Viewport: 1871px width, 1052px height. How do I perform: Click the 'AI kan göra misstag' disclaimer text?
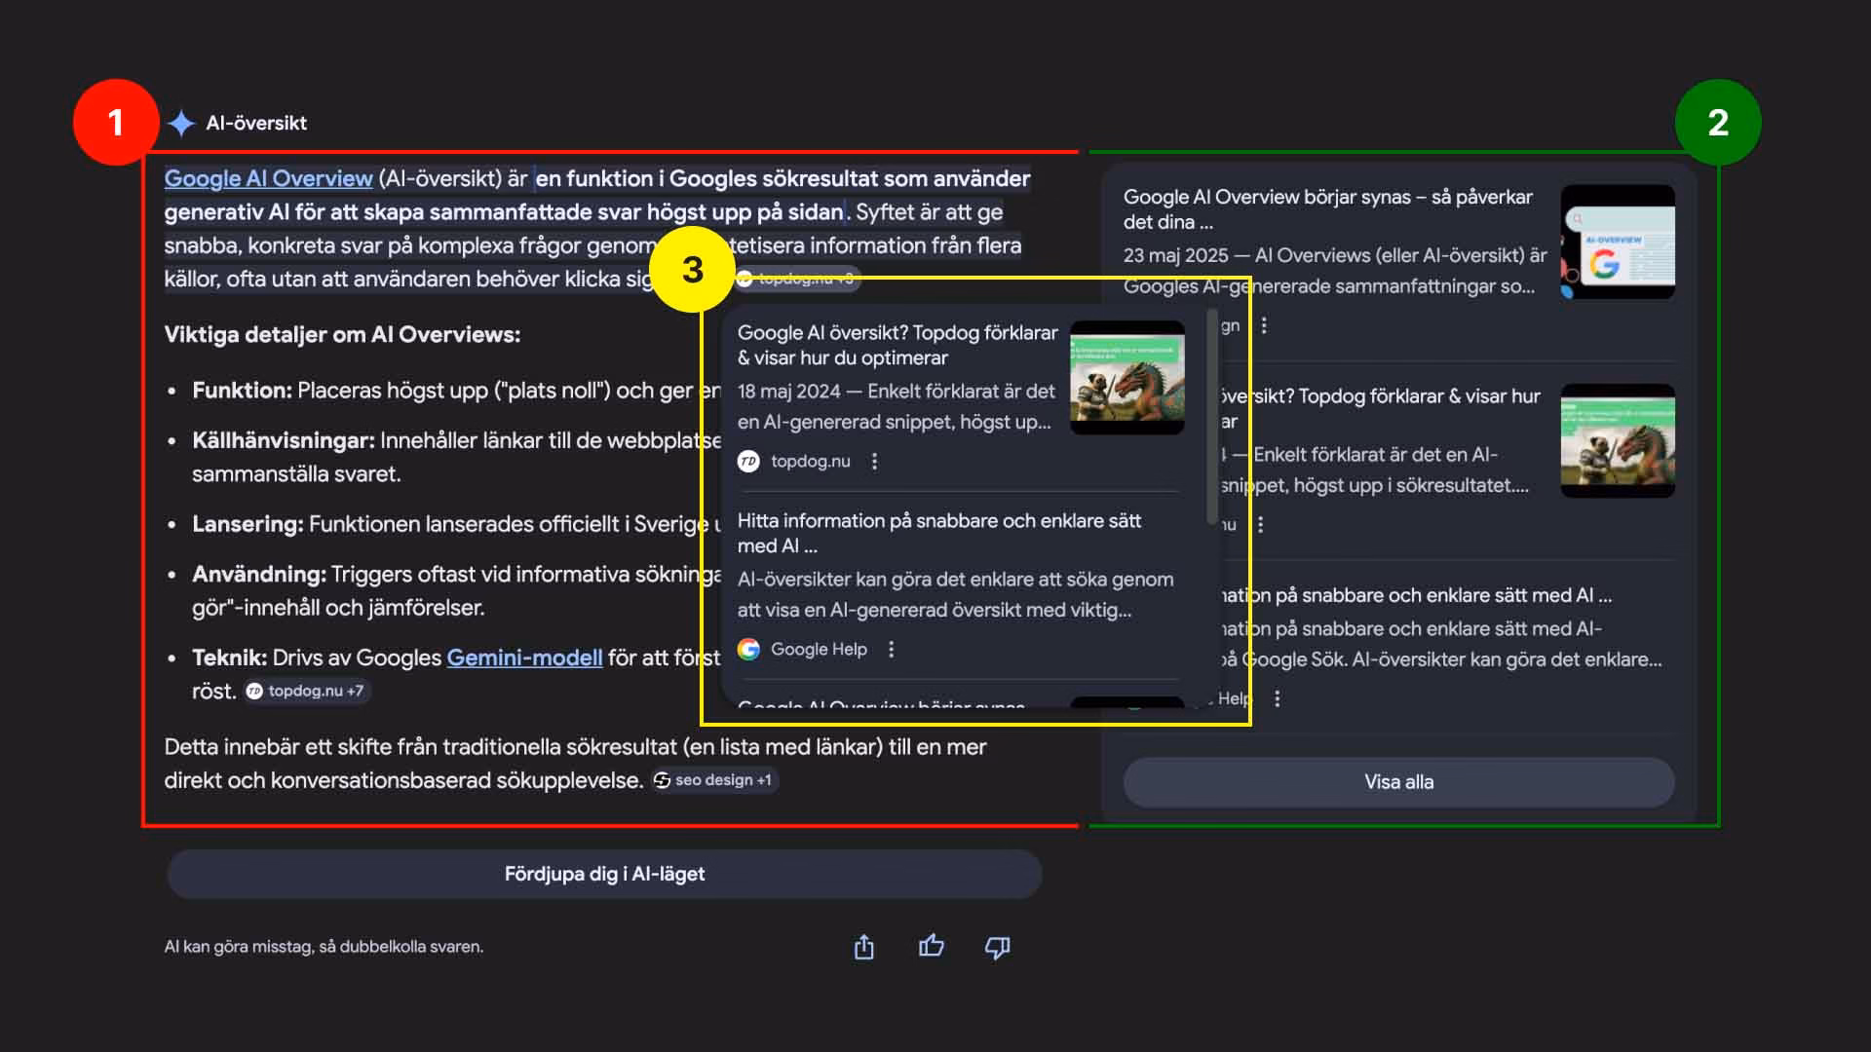coord(324,947)
